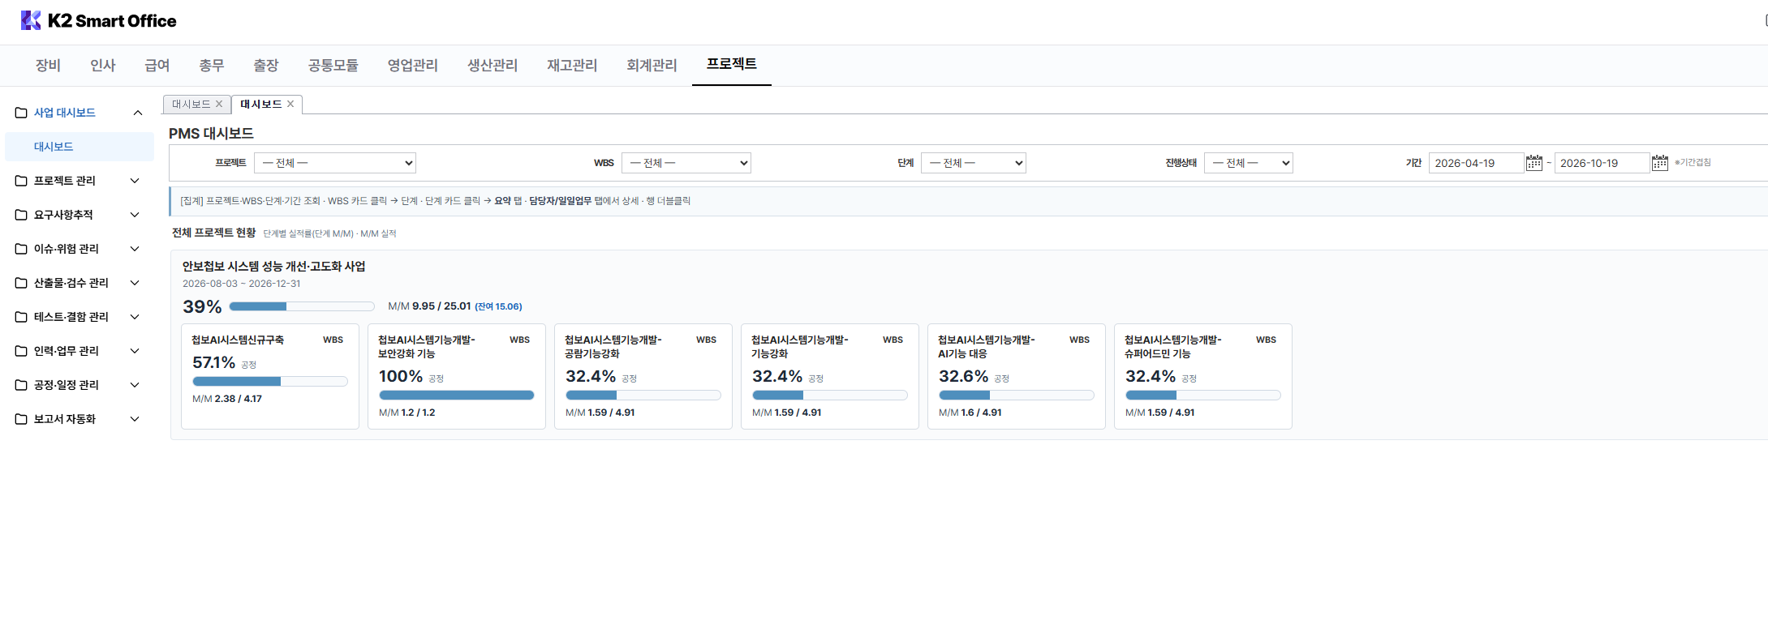Click the folder icon beside 요구사항추적
This screenshot has height=633, width=1768.
(x=21, y=215)
